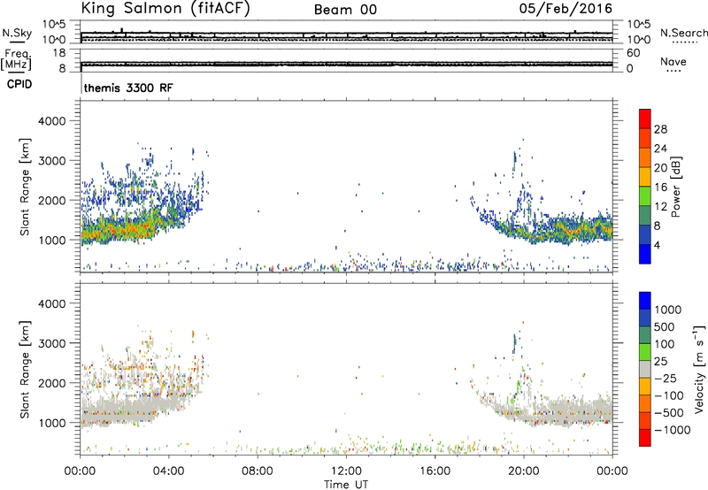Click the "05/Feb/2016" date label

[566, 8]
